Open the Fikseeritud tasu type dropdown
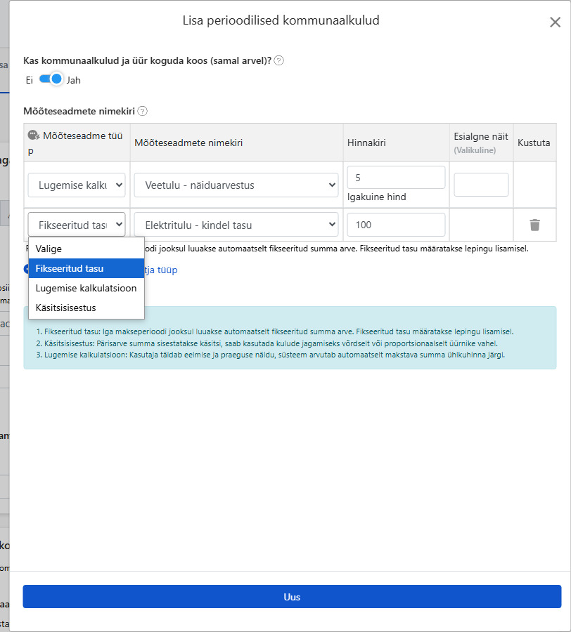 coord(77,225)
